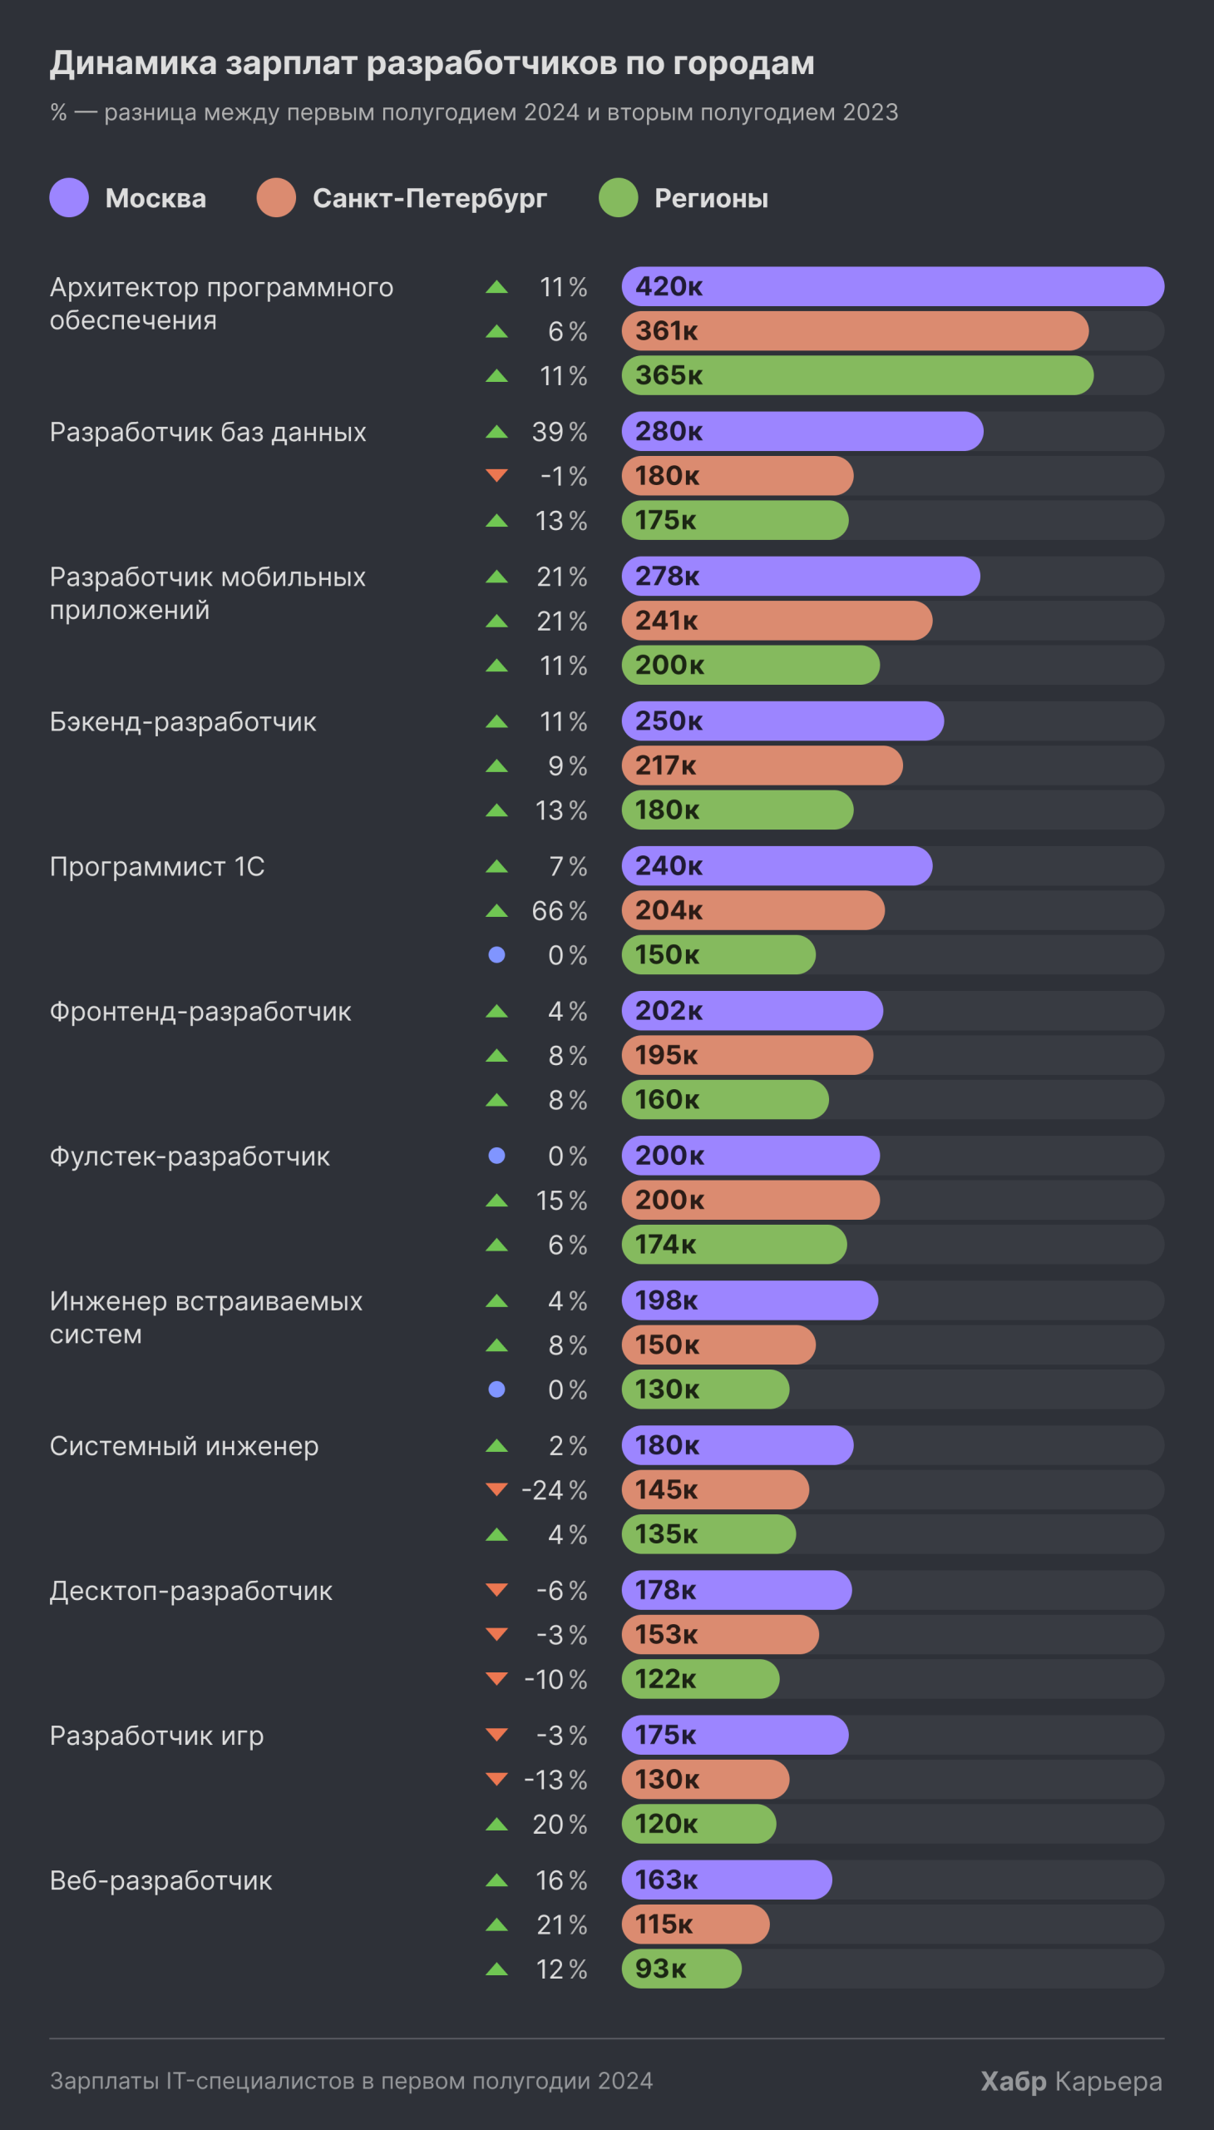
Task: Click the Веб-разработчик label
Action: [161, 1880]
